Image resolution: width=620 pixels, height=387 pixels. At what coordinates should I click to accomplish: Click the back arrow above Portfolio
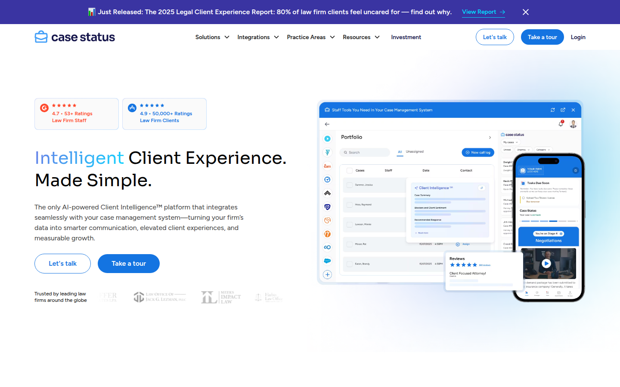click(x=327, y=124)
